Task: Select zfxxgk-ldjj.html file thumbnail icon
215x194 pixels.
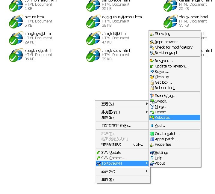Action: tap(93, 38)
